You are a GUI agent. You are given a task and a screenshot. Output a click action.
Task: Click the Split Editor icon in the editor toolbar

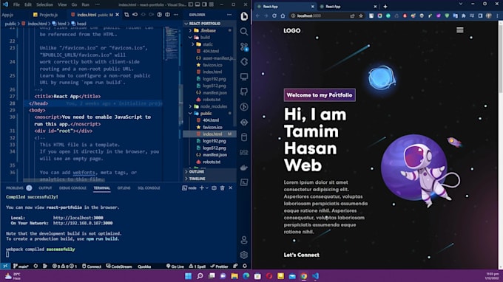point(167,15)
